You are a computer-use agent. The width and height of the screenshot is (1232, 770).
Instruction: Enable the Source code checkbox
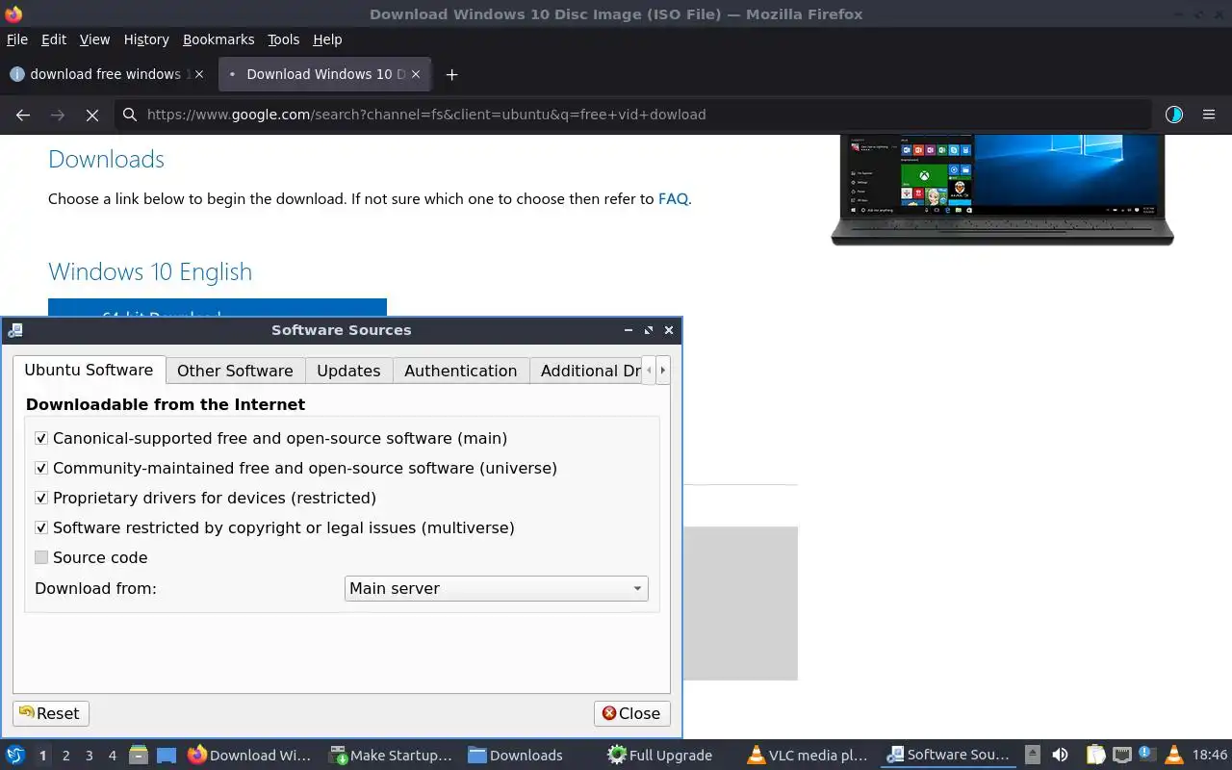click(41, 557)
